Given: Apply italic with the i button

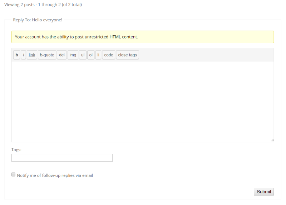Looking at the screenshot, I should (x=23, y=55).
